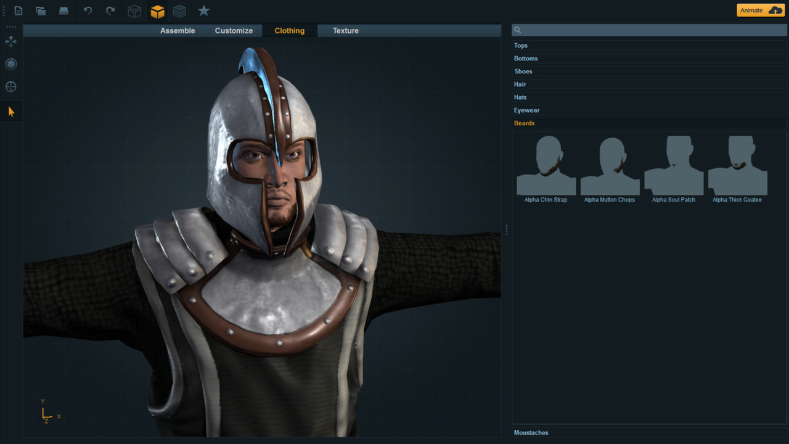Select the Zoom target tool

10,86
